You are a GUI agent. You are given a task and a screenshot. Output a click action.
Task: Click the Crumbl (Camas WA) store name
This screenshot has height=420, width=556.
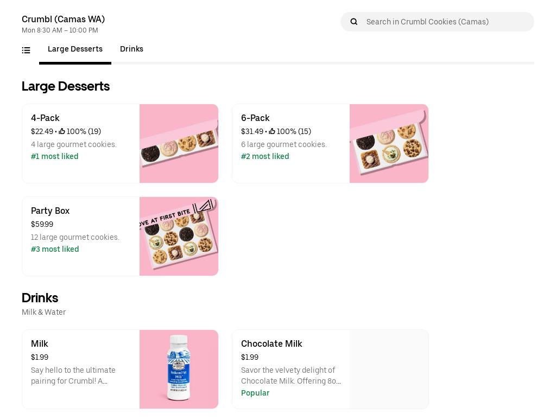point(63,19)
